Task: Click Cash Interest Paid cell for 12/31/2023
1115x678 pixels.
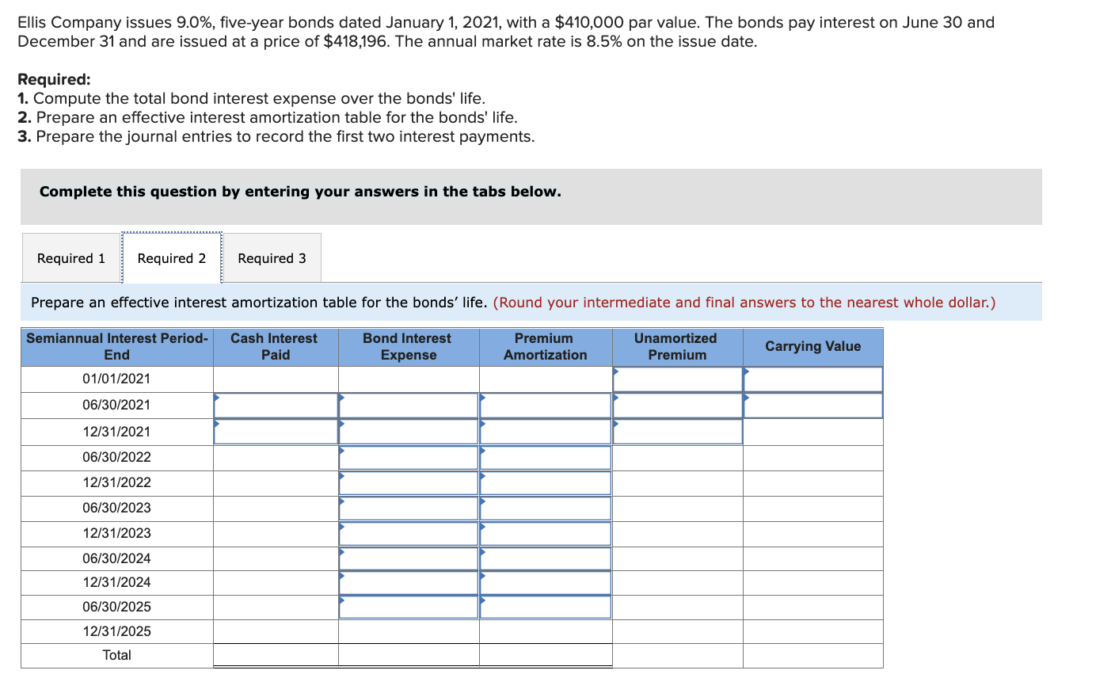Action: 276,534
